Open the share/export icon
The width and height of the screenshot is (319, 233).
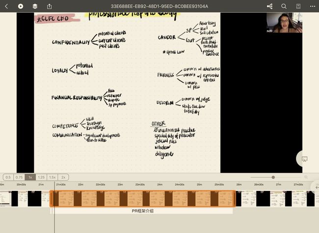tap(49, 6)
